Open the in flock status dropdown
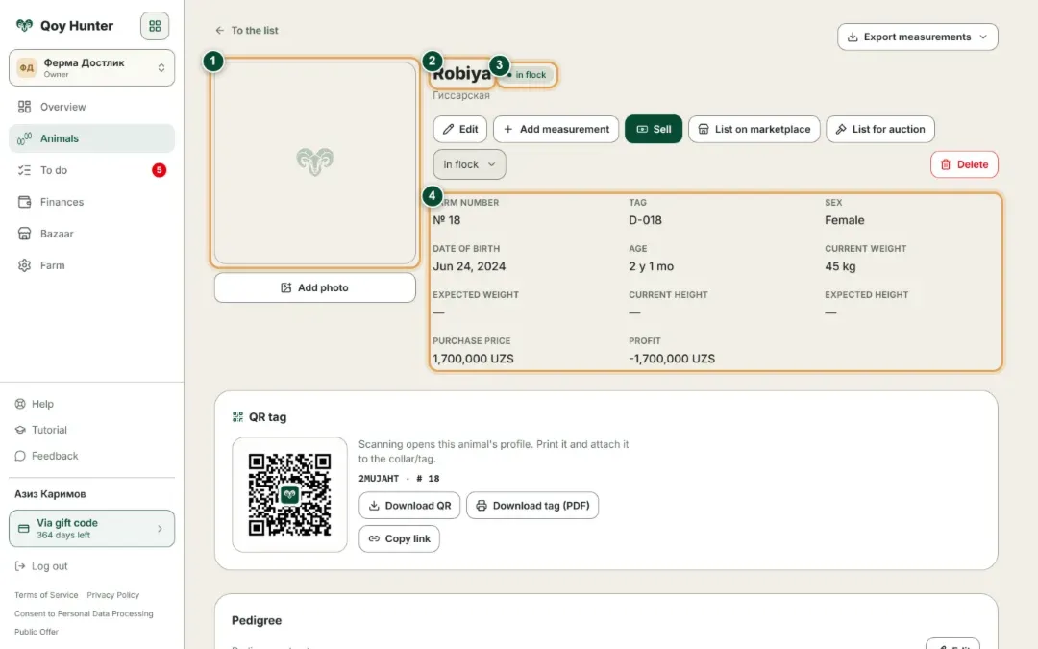1038x649 pixels. point(469,164)
